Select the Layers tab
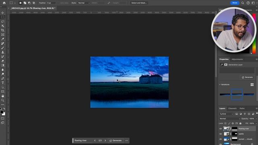This screenshot has height=145, width=258. pos(222,108)
